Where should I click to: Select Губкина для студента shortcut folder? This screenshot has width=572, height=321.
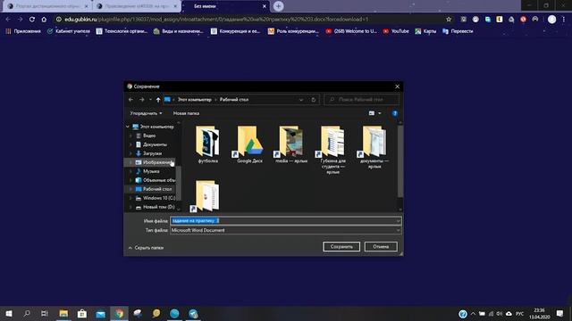click(x=332, y=150)
